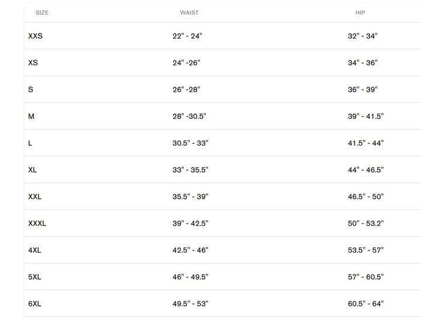Click the M size label
Image resolution: width=421 pixels, height=317 pixels.
point(32,116)
